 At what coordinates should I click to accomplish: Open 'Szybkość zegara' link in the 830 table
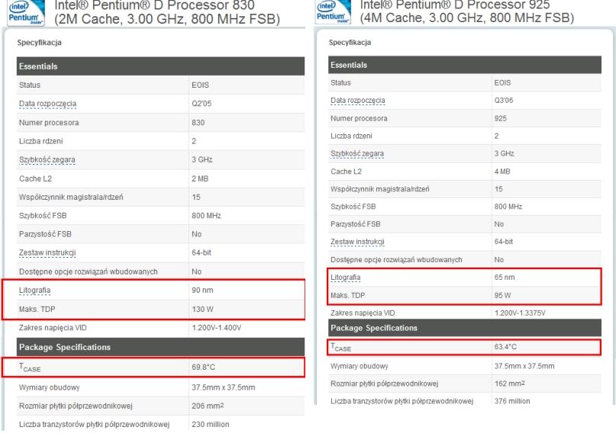47,160
